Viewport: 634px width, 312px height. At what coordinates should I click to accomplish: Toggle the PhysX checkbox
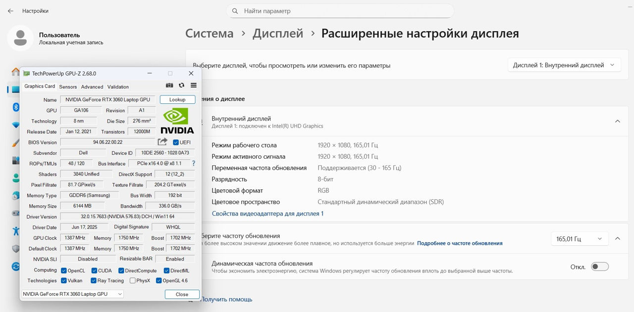pos(133,281)
